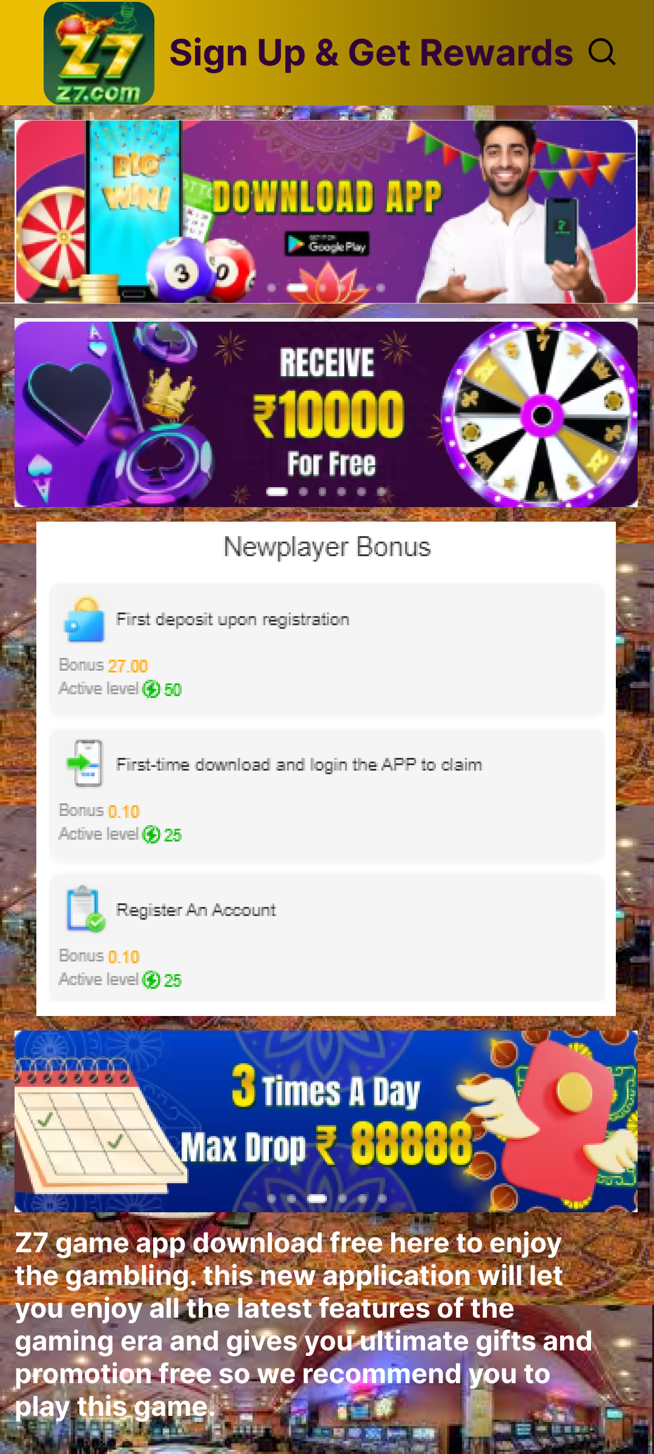The height and width of the screenshot is (1454, 654).
Task: Select Register An Account bonus row
Action: (x=327, y=938)
